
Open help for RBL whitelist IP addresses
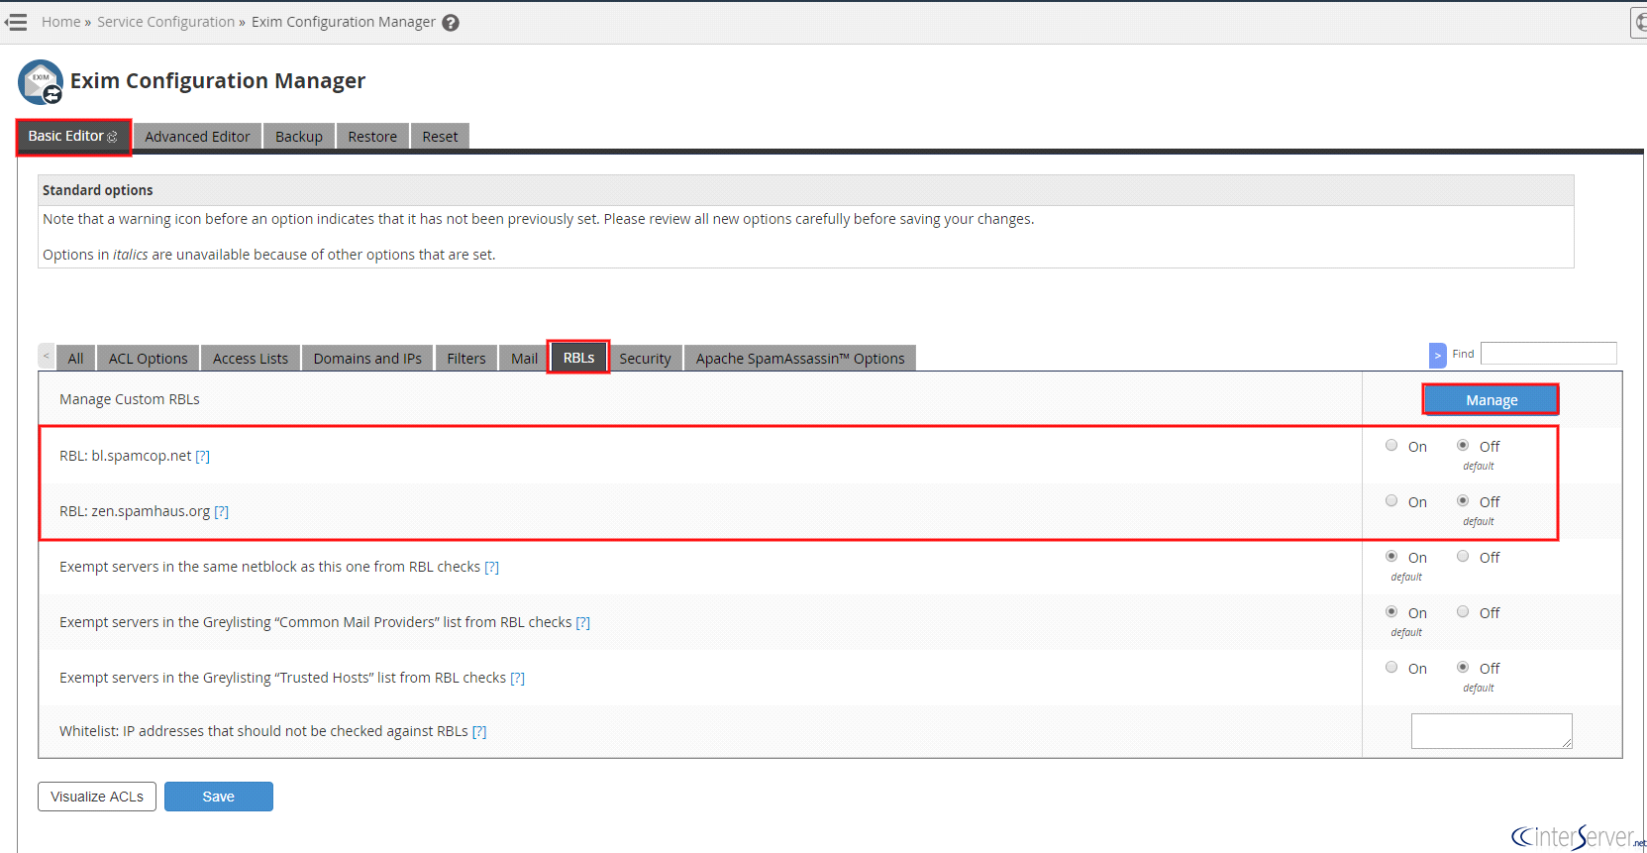coord(479,731)
